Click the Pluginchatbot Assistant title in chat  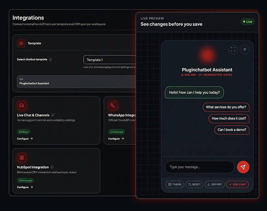click(x=207, y=70)
